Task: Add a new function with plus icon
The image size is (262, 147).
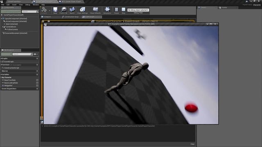Action: tap(37, 65)
